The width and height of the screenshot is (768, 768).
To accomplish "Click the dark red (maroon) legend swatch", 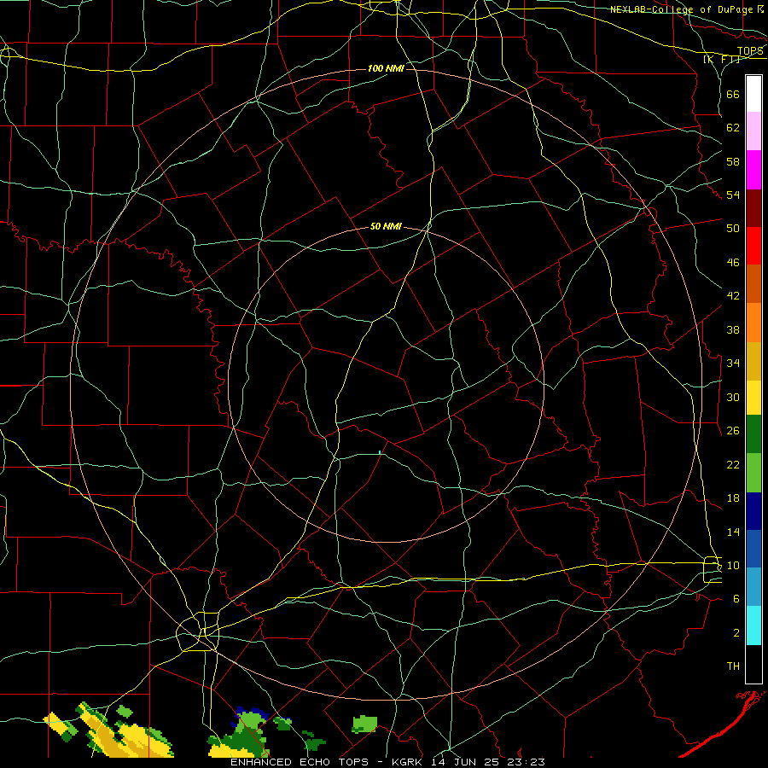I will click(x=753, y=208).
